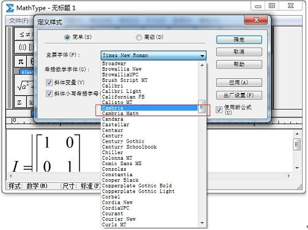Open the relational symbols palette (≤ ≠)
Image resolution: width=308 pixels, height=230 pixels.
24,34
